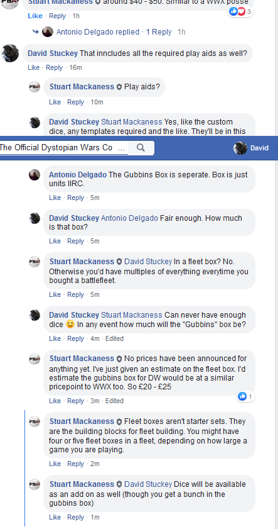Click the search magnifier icon
The image size is (278, 529).
pyautogui.click(x=141, y=148)
